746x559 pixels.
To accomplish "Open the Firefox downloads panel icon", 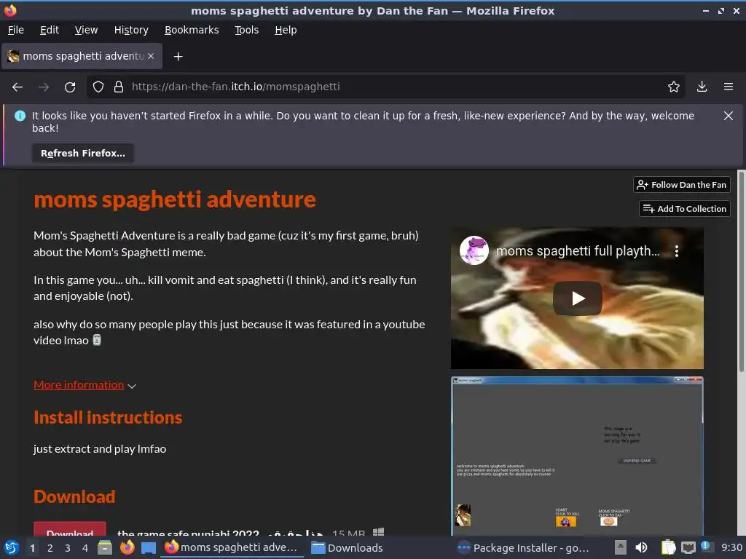I will click(x=702, y=87).
